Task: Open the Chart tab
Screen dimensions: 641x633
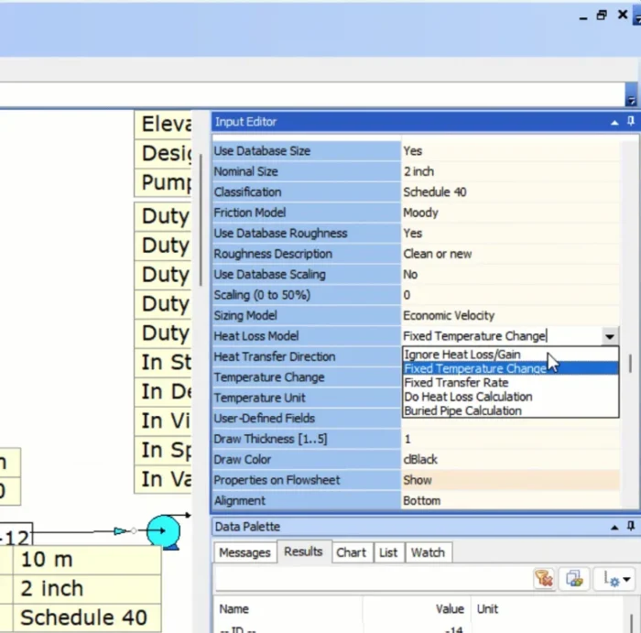Action: click(x=351, y=552)
